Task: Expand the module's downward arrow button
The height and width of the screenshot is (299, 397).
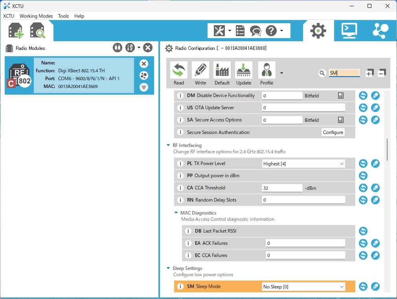Action: pos(144,87)
